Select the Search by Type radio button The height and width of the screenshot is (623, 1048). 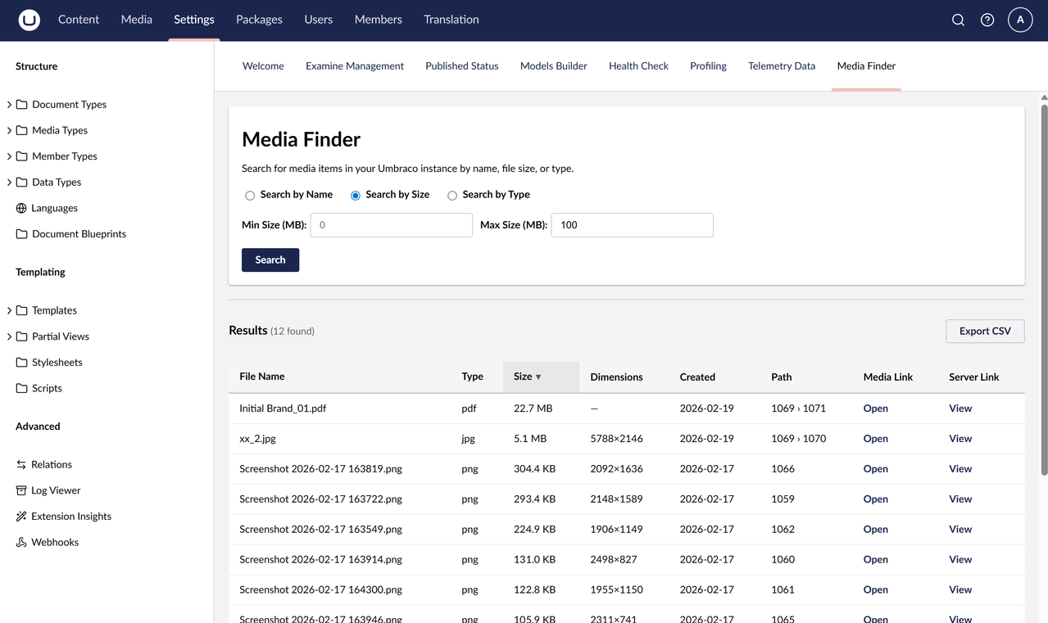[452, 196]
